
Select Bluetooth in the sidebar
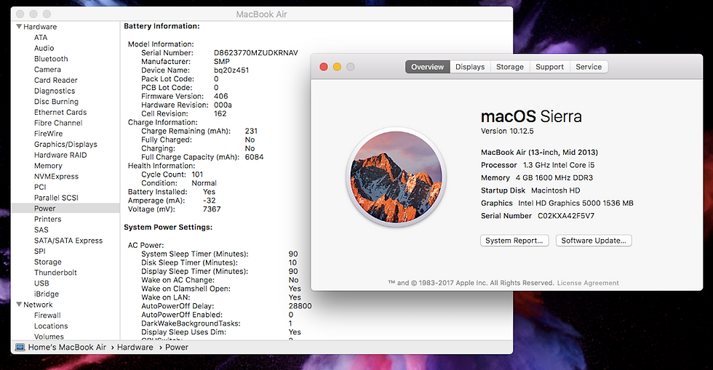click(51, 59)
